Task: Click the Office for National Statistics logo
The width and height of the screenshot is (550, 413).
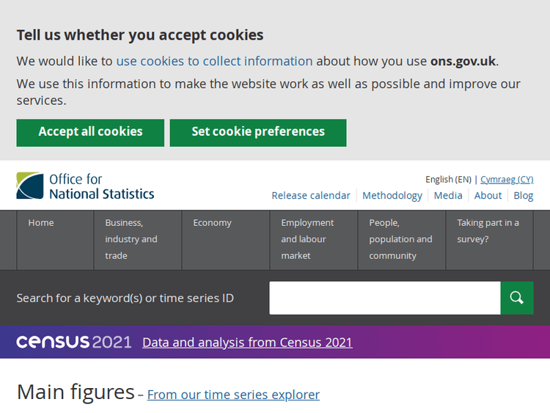Action: [86, 186]
